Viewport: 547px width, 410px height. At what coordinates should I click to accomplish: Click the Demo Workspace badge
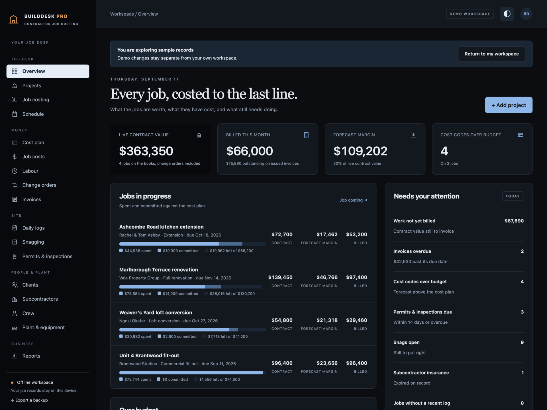click(470, 14)
